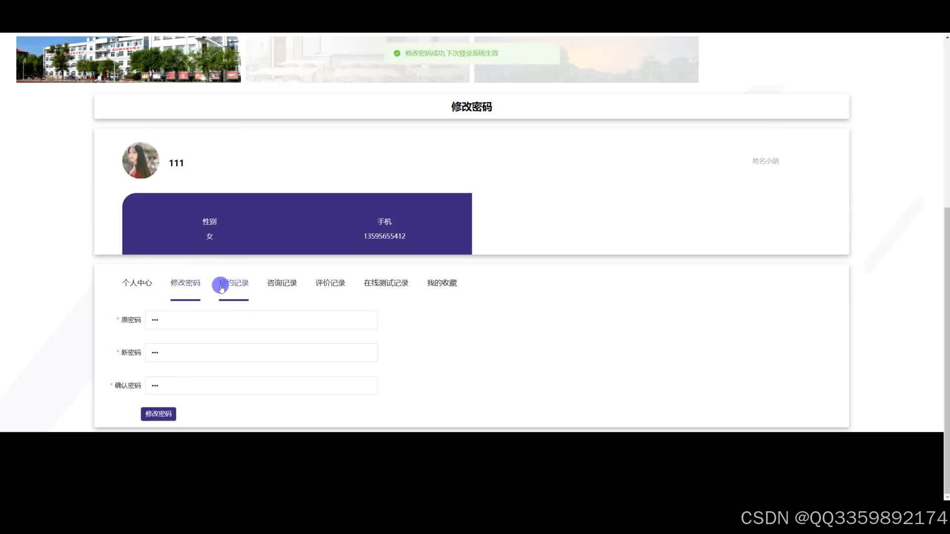Click the user avatar photo
Screen dimensions: 950x534
click(x=141, y=161)
